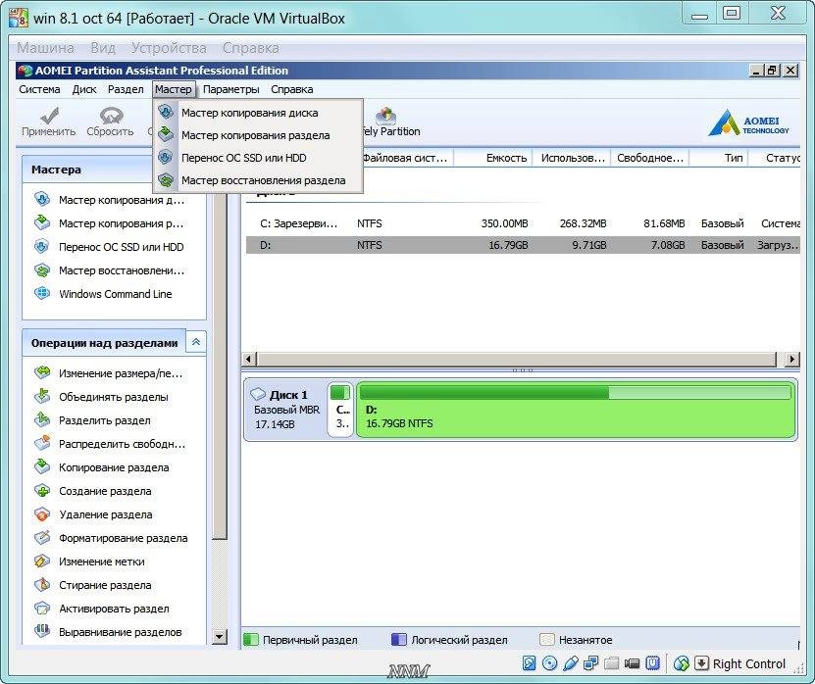Sort by the Свободное column header

[x=650, y=158]
